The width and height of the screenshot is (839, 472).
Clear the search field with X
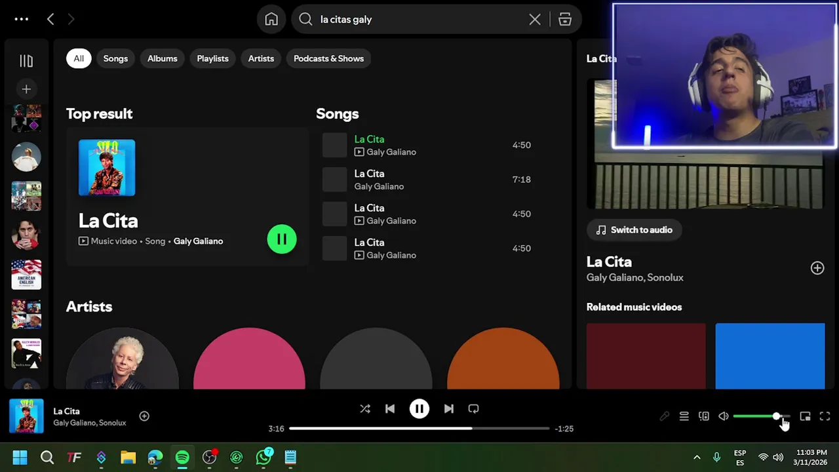coord(535,20)
